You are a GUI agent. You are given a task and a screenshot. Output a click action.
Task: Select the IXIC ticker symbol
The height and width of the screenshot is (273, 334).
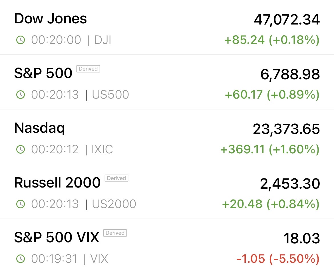tap(102, 149)
